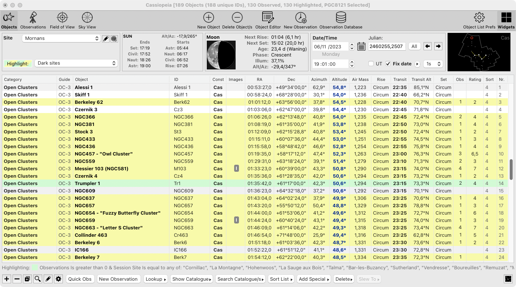Open the Object Editor
Image resolution: width=516 pixels, height=287 pixels.
point(268,20)
